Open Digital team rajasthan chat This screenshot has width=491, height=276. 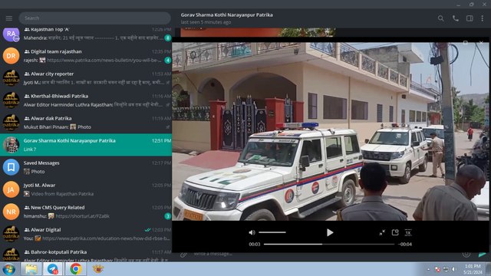86,56
